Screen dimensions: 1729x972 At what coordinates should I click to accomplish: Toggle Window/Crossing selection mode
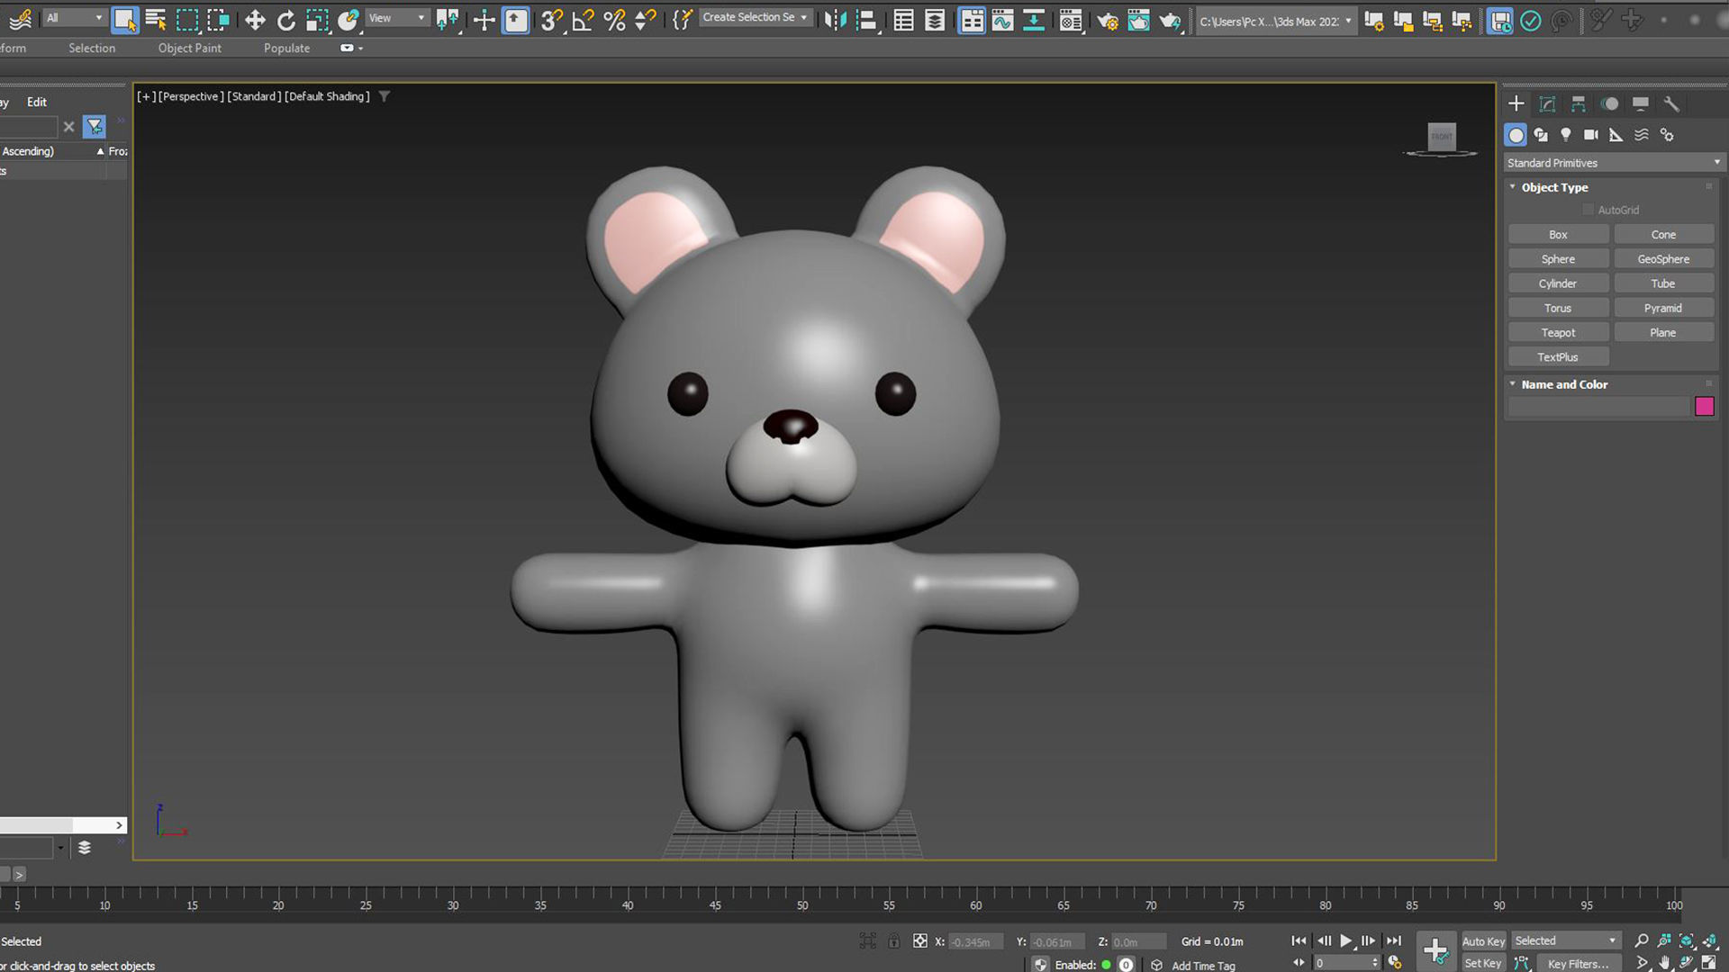click(218, 19)
